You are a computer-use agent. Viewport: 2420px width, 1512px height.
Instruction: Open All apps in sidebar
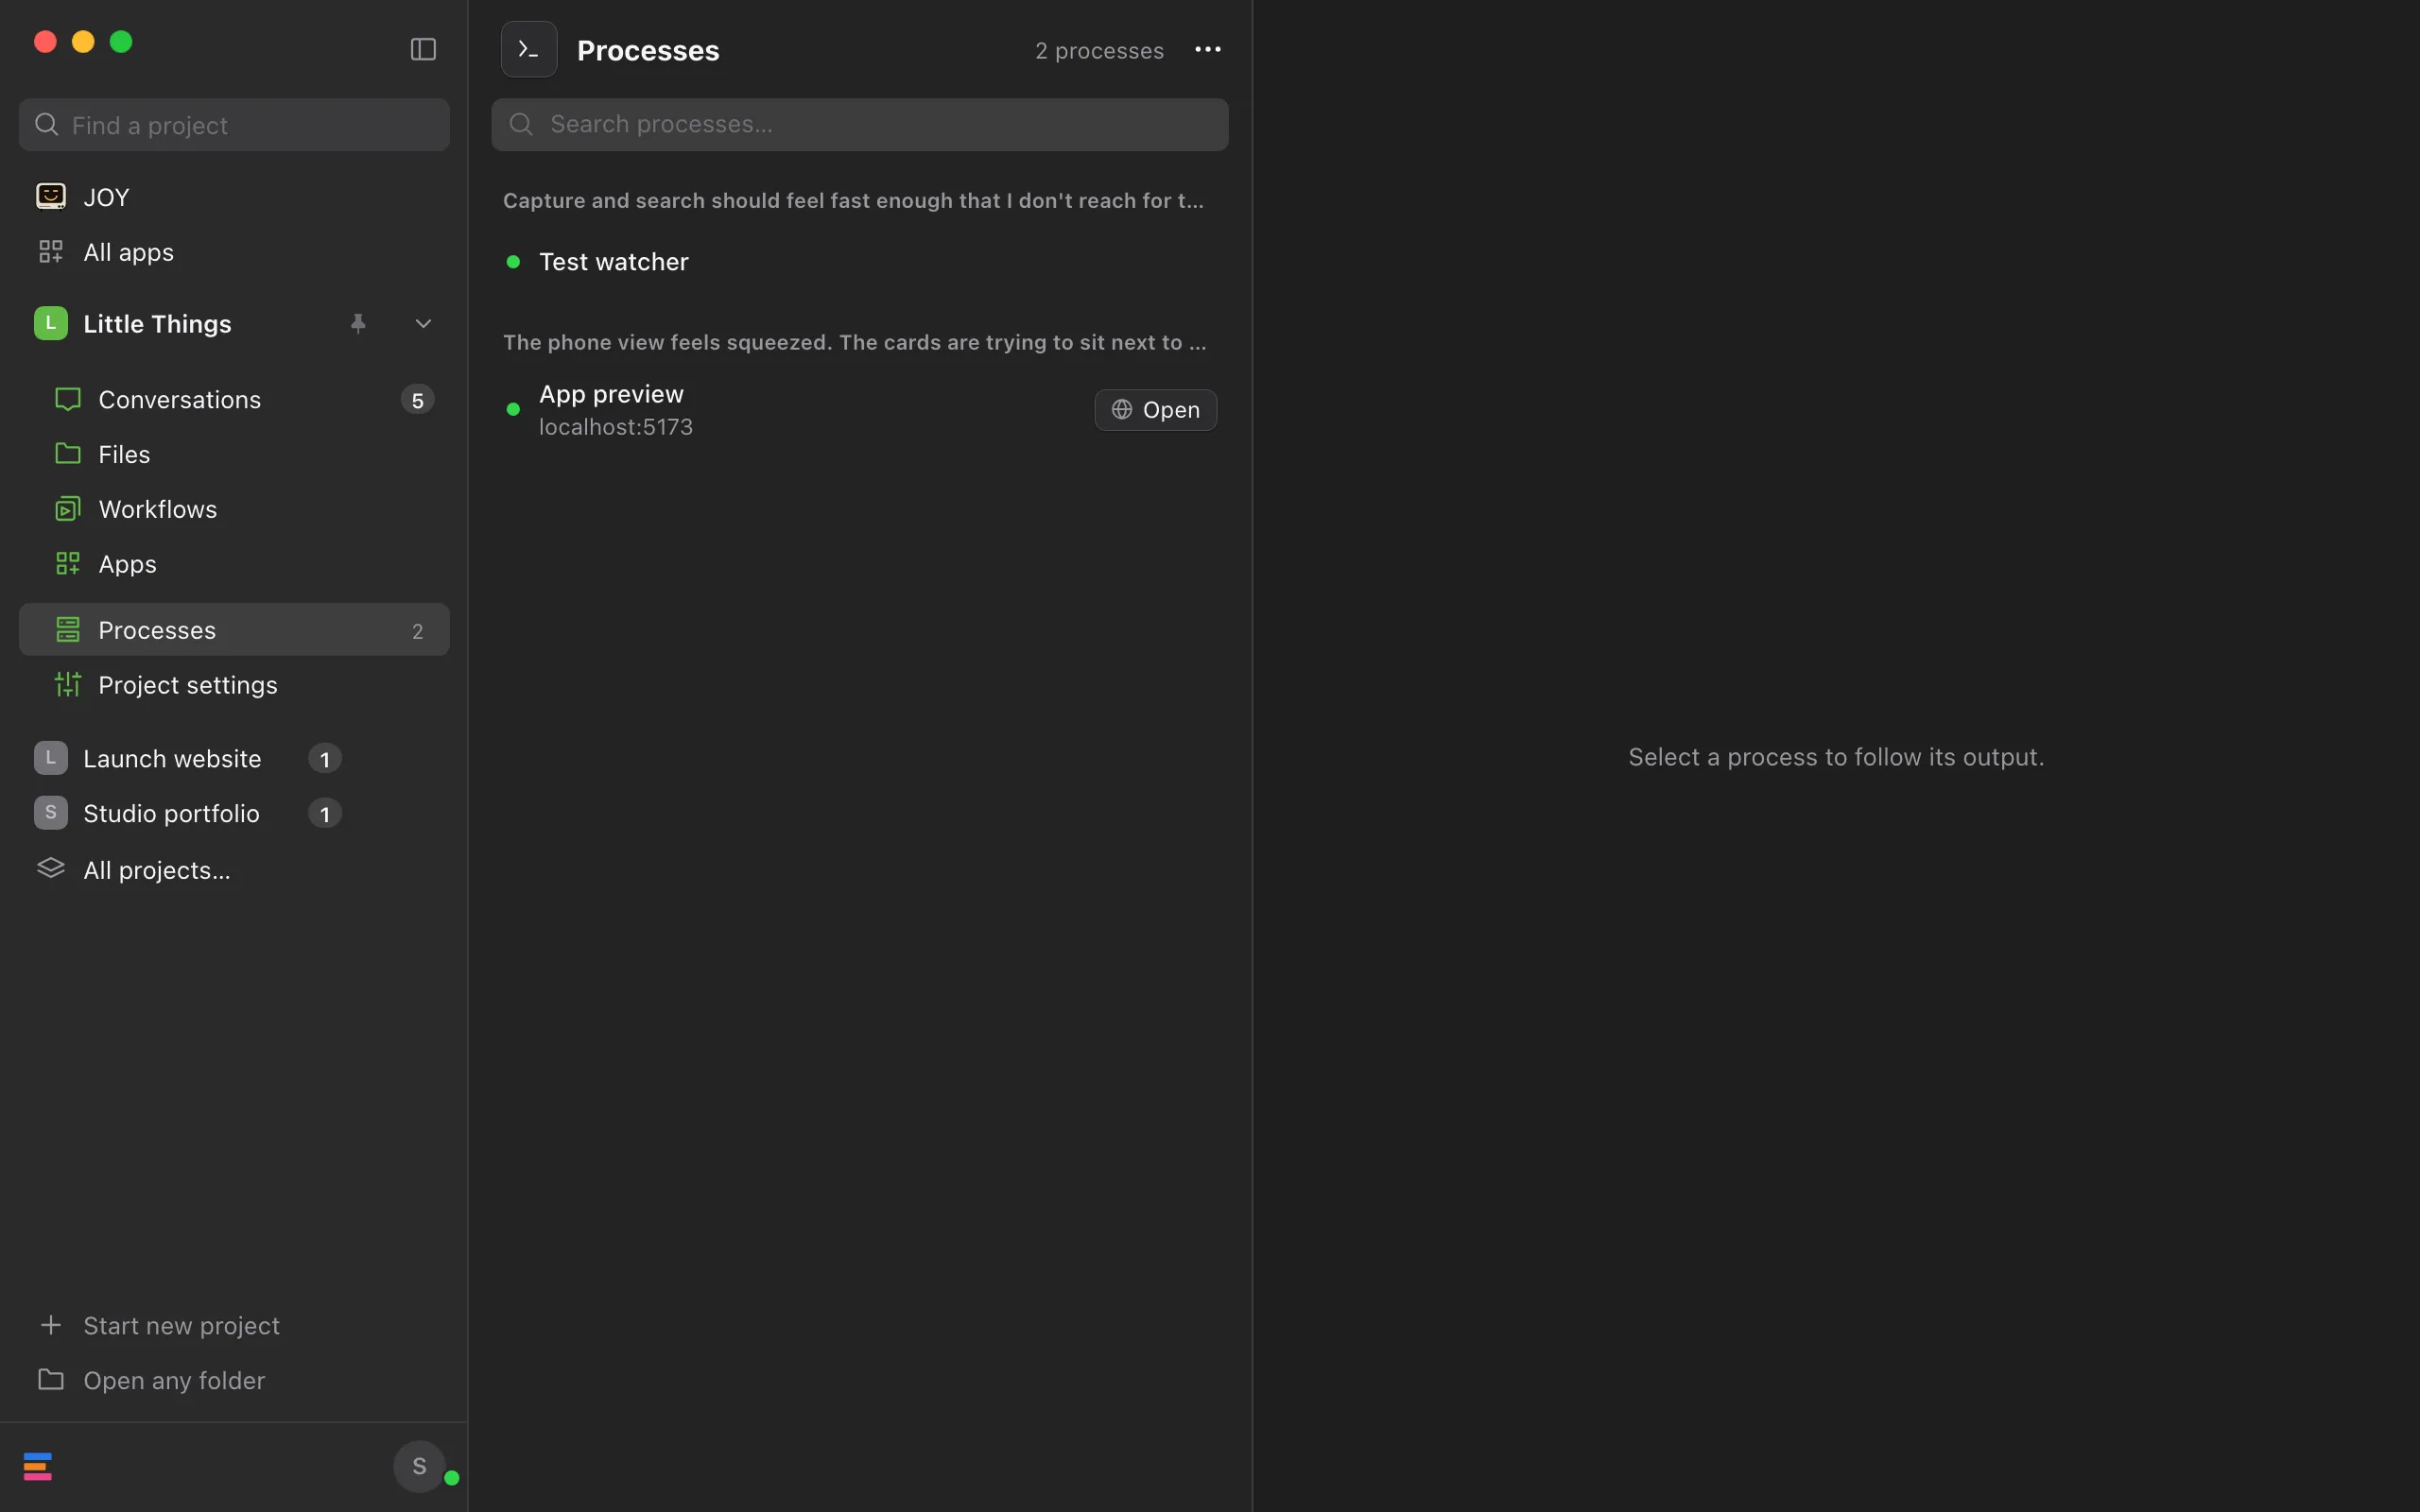[x=234, y=252]
